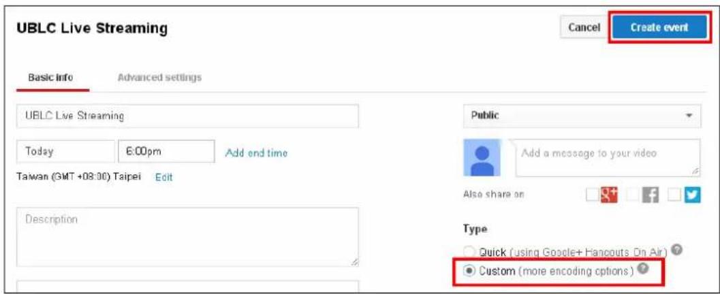Image resolution: width=720 pixels, height=294 pixels.
Task: Click the Add a message box
Action: point(608,159)
